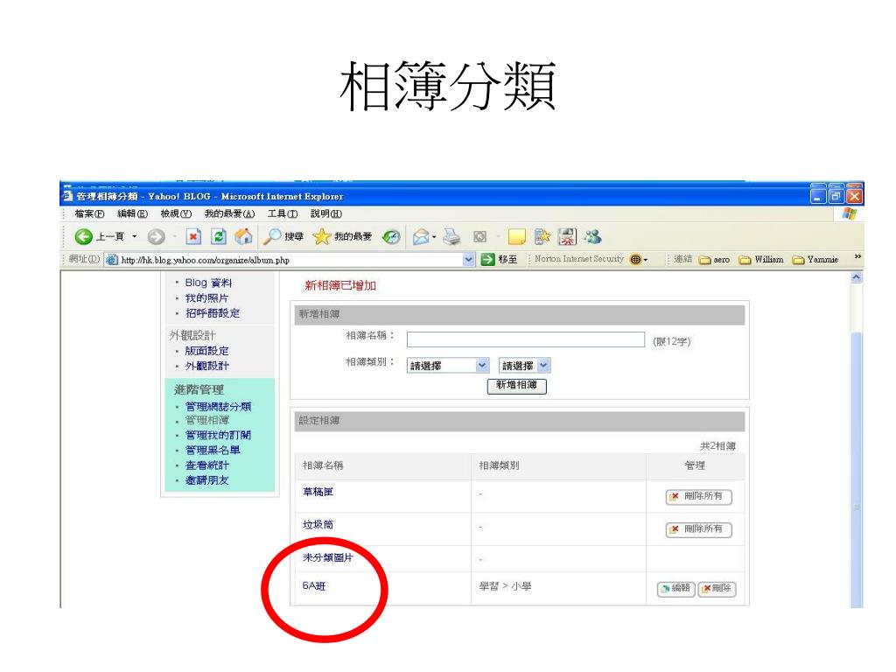Open the Norton Internet Security globe menu
This screenshot has width=896, height=672.
point(638,259)
